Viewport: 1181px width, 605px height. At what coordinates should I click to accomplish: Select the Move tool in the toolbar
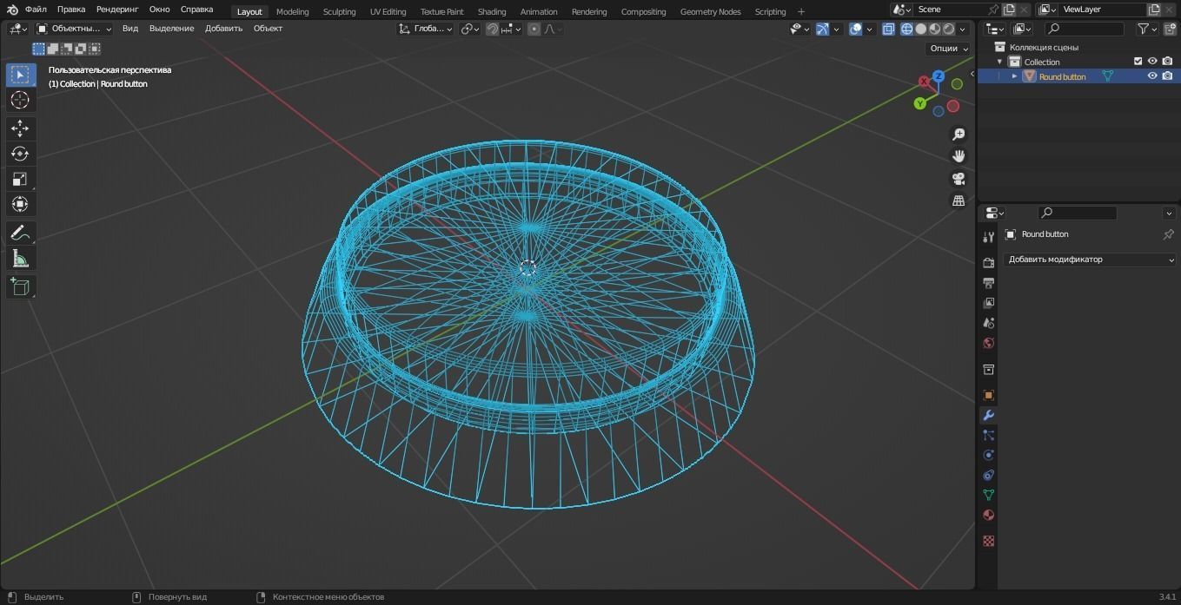point(20,128)
